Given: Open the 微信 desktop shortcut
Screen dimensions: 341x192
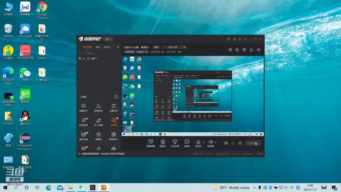Looking at the screenshot, I should [25, 74].
